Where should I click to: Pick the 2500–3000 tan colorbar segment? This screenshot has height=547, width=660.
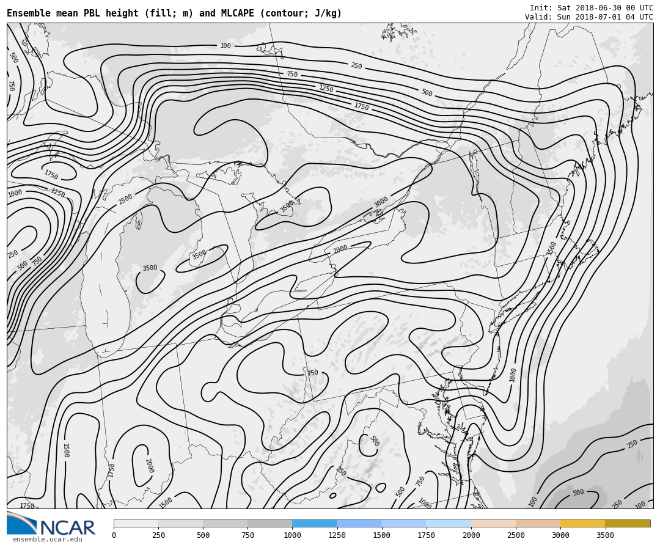(x=538, y=523)
